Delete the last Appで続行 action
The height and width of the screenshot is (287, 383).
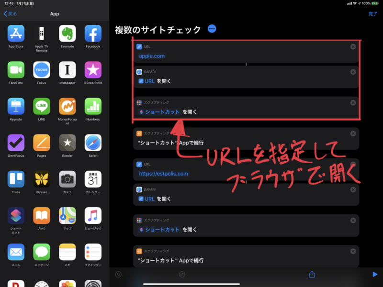click(x=353, y=251)
